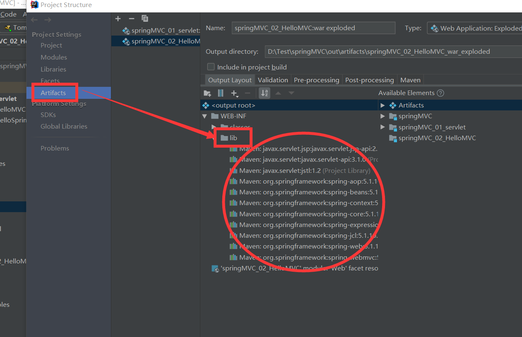Open Global Libraries settings
Image resolution: width=522 pixels, height=337 pixels.
tap(64, 127)
